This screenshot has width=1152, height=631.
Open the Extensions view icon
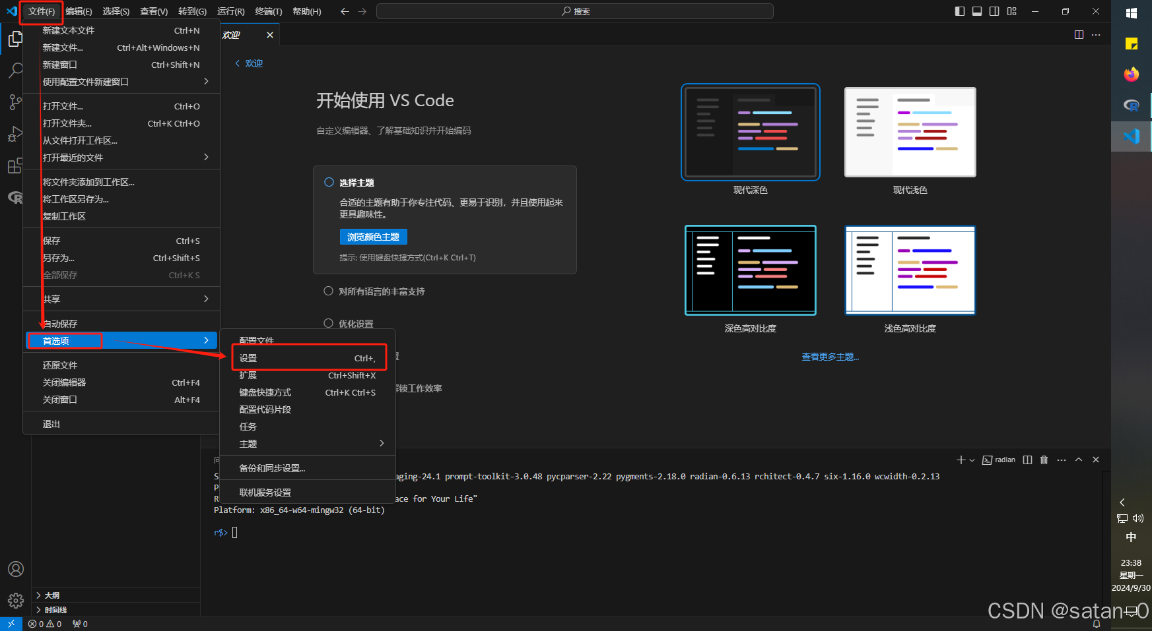click(15, 166)
